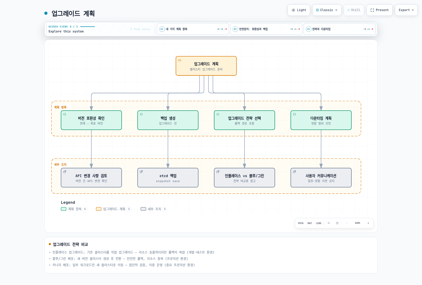Click the code icon on 다운타임 계획 node
The height and width of the screenshot is (285, 422).
click(294, 114)
